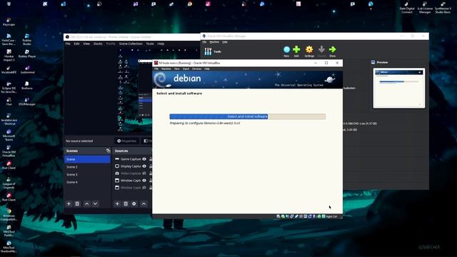457x257 pixels.
Task: Remove selected scene using trash icon
Action: [77, 203]
